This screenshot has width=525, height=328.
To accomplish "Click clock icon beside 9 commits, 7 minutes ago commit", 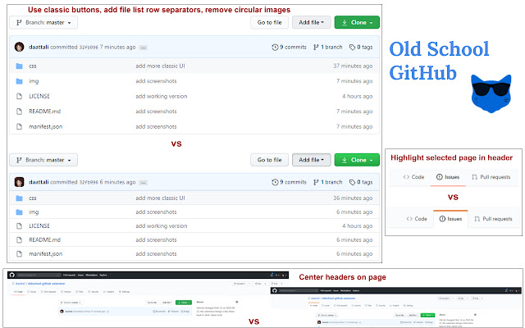I will click(x=275, y=48).
